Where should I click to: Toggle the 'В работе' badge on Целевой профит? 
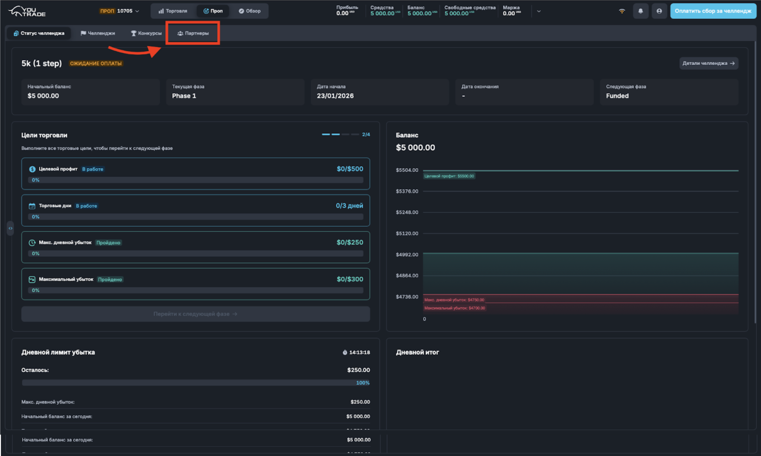pos(93,169)
